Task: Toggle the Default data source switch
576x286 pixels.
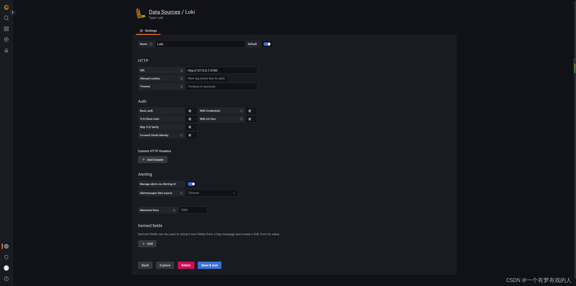Action: [x=267, y=44]
